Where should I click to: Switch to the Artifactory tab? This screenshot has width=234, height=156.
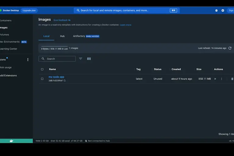coord(79,36)
